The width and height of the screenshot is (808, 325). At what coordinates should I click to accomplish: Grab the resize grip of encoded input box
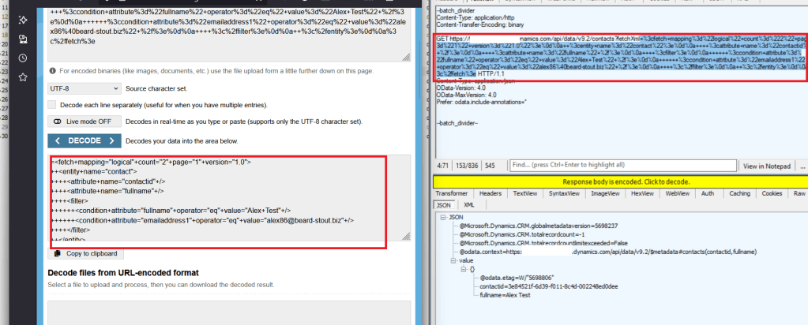(407, 57)
